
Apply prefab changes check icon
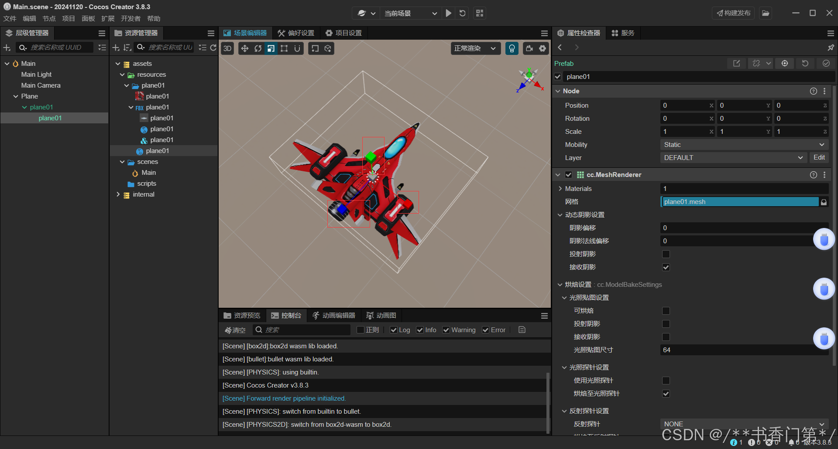click(x=826, y=64)
